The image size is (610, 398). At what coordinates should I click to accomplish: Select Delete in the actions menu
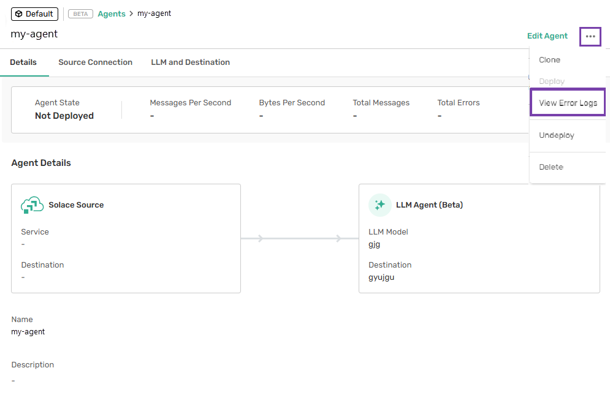point(551,167)
